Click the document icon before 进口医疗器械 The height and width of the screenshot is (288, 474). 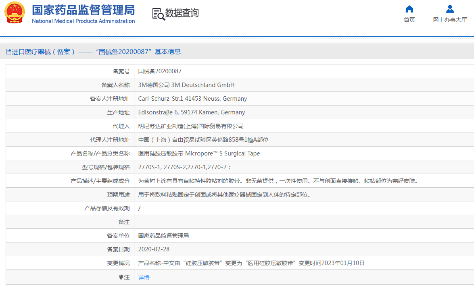point(8,52)
